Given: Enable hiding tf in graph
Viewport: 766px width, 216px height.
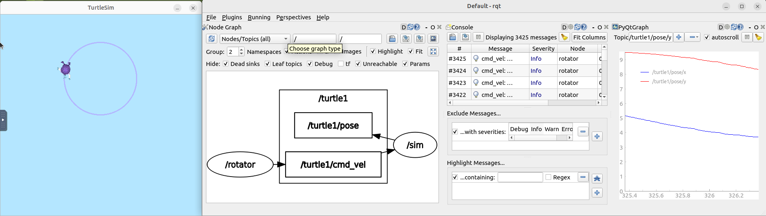Looking at the screenshot, I should pos(341,64).
